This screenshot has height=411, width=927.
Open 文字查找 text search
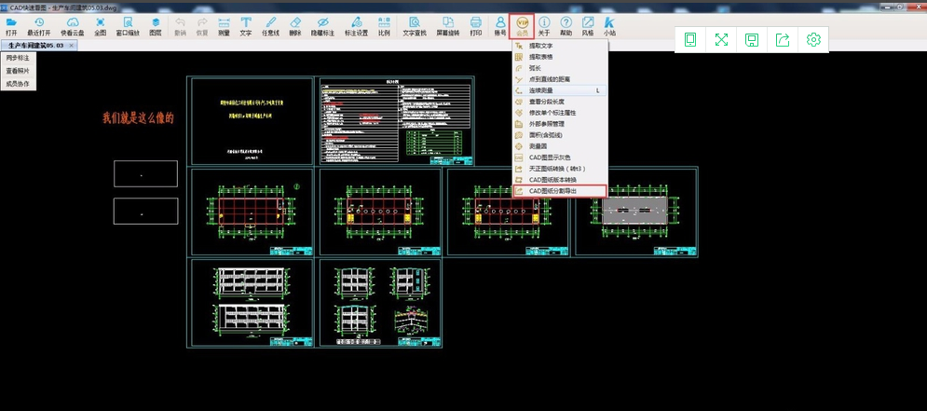(x=415, y=24)
